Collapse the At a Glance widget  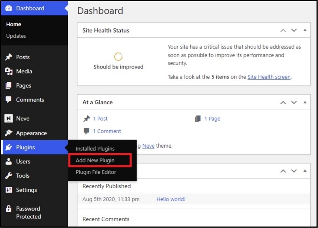[x=305, y=102]
